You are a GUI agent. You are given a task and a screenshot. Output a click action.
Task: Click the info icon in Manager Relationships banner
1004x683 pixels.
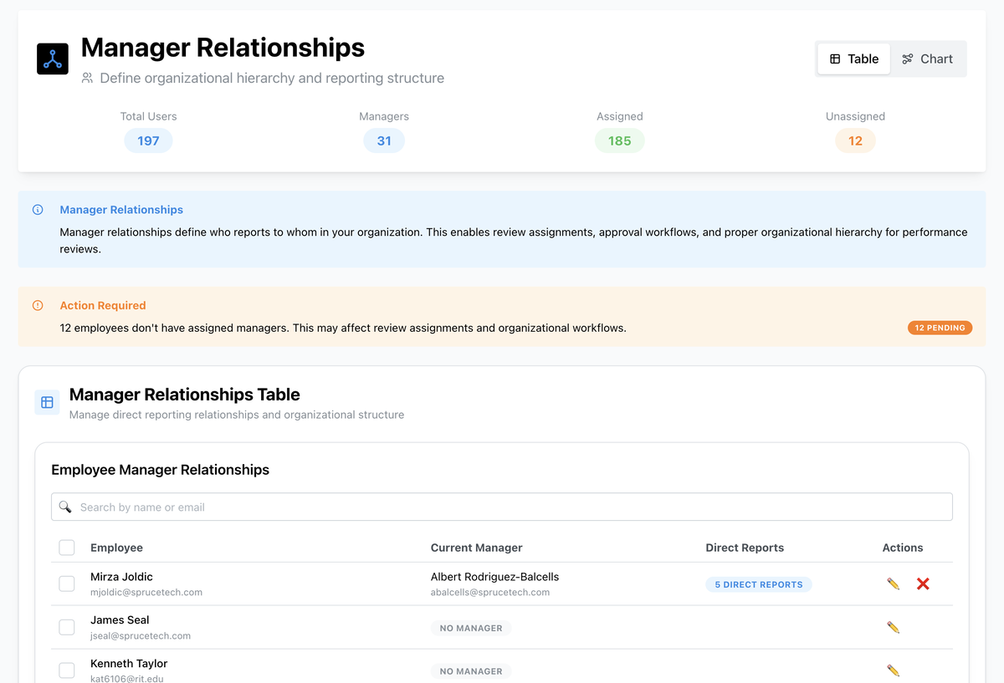(38, 210)
